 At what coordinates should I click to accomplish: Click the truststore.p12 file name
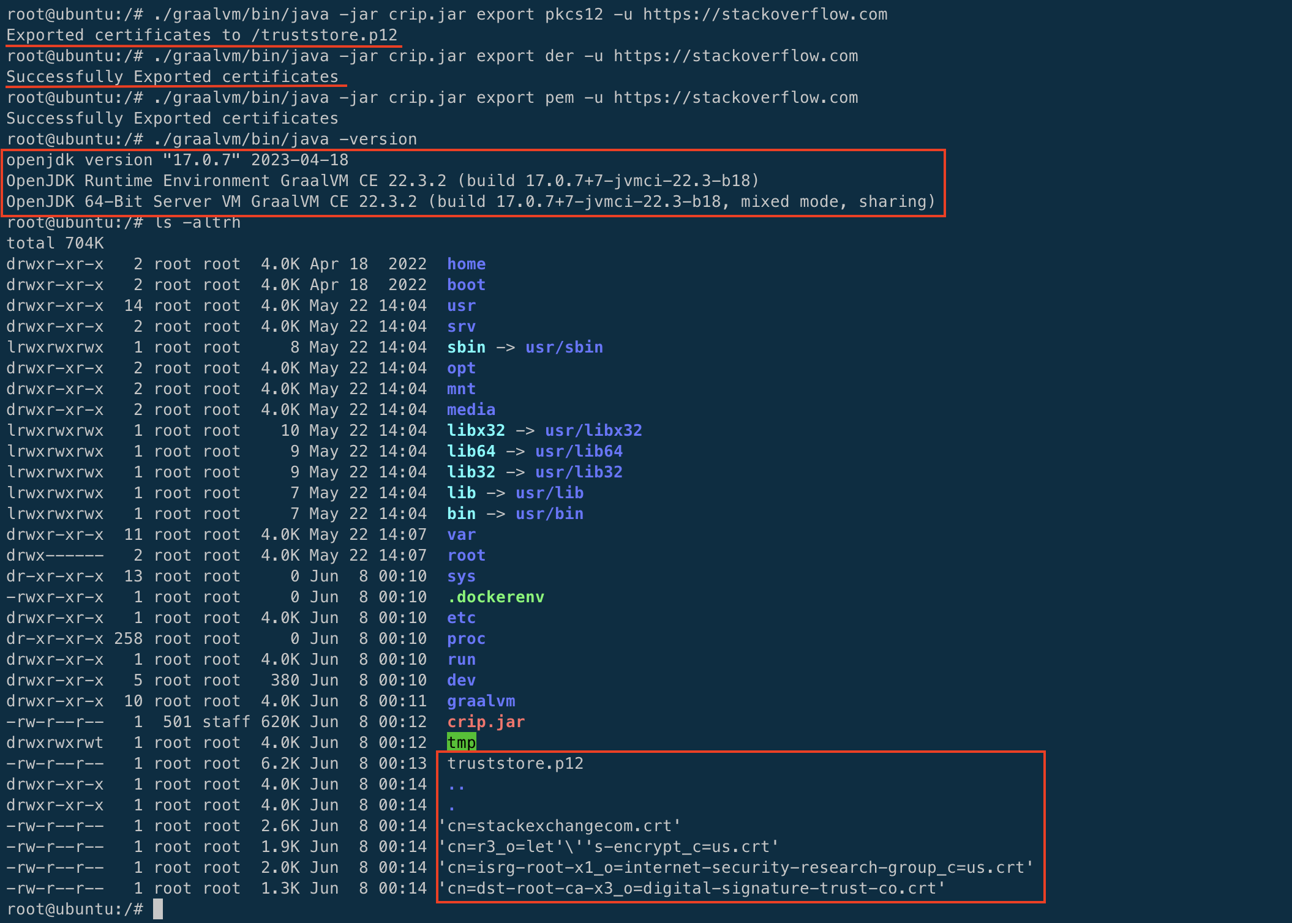point(516,763)
